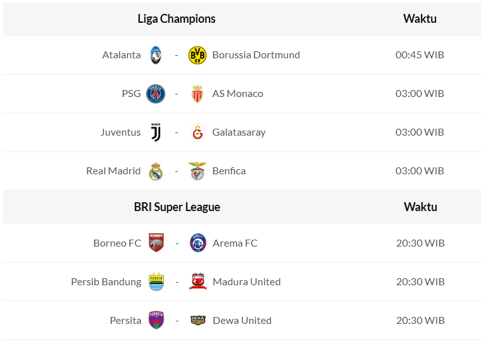Click the Galatasaray emblem
This screenshot has width=481, height=348.
pos(197,132)
